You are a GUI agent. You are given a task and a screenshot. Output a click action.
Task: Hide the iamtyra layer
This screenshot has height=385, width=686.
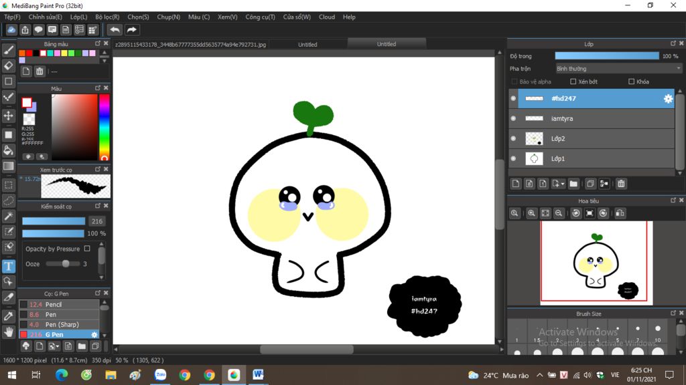[513, 119]
